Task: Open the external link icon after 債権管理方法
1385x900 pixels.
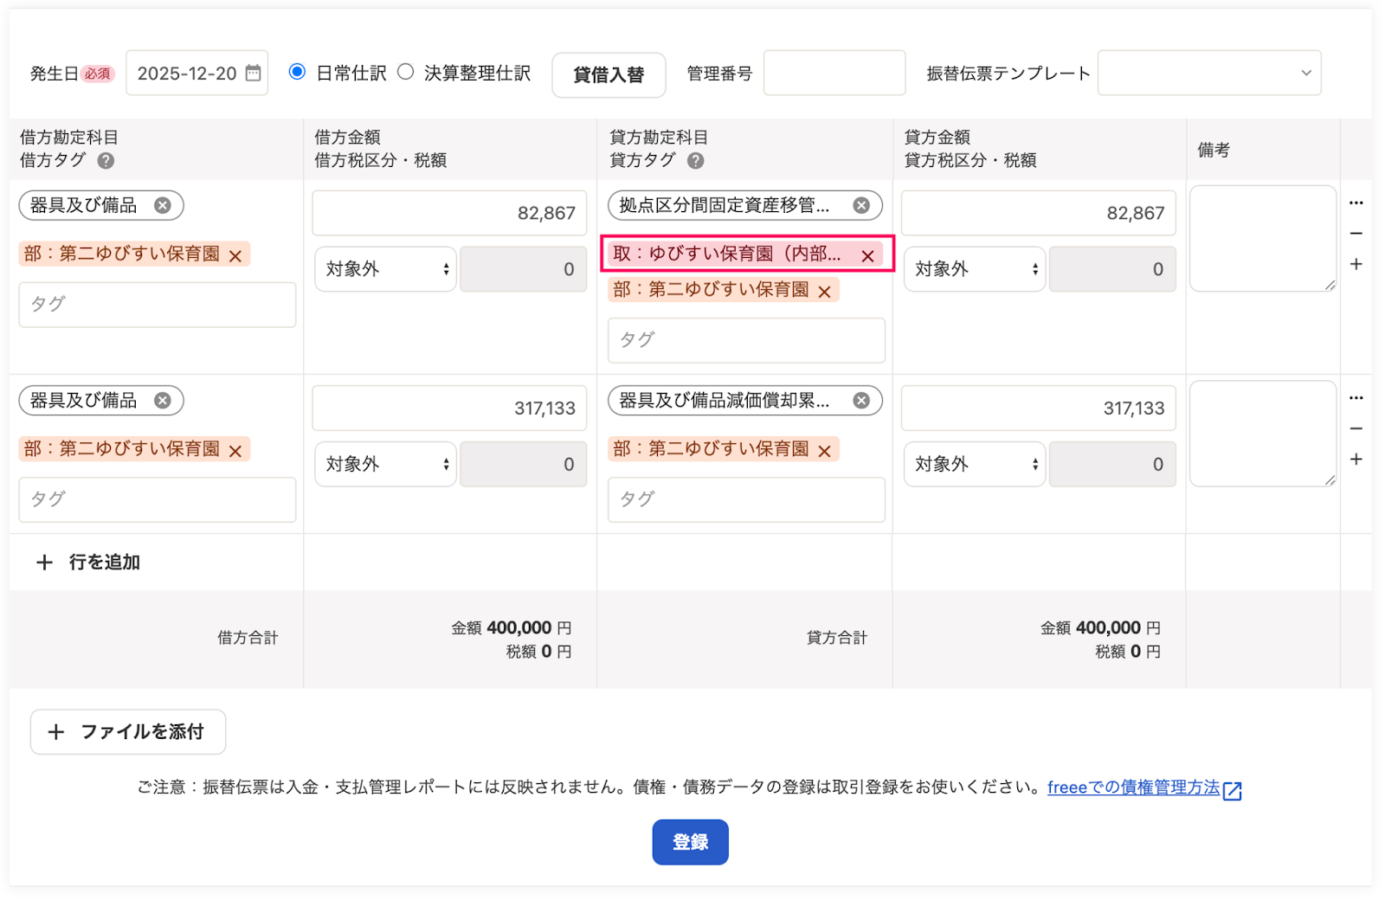Action: [x=1234, y=788]
